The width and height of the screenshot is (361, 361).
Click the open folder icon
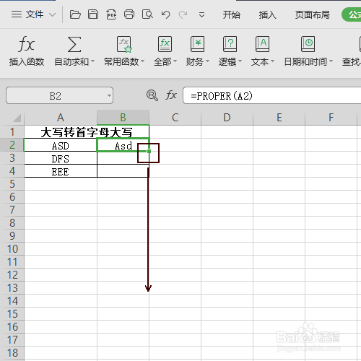tap(75, 14)
